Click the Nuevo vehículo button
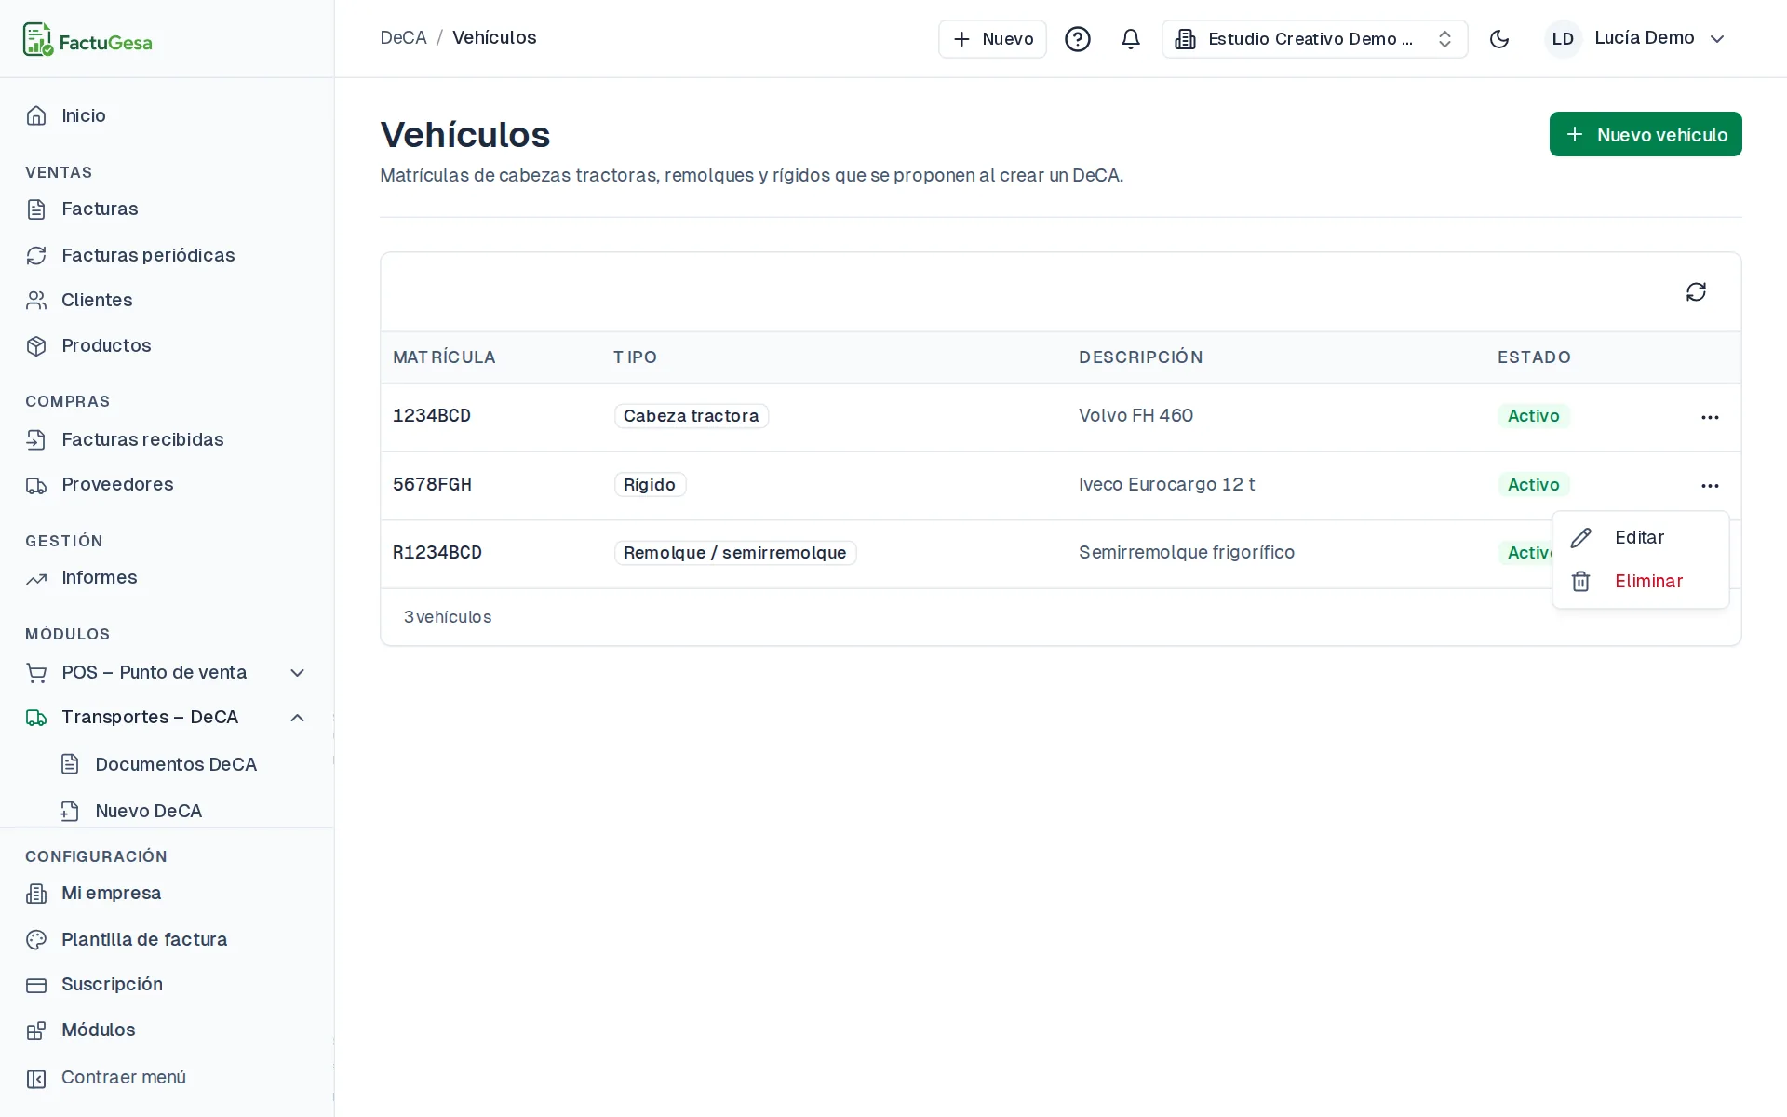Image resolution: width=1787 pixels, height=1117 pixels. [1645, 134]
